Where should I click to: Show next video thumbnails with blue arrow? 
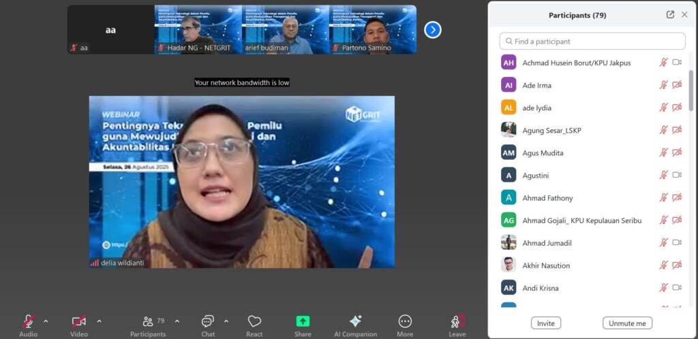tap(433, 30)
